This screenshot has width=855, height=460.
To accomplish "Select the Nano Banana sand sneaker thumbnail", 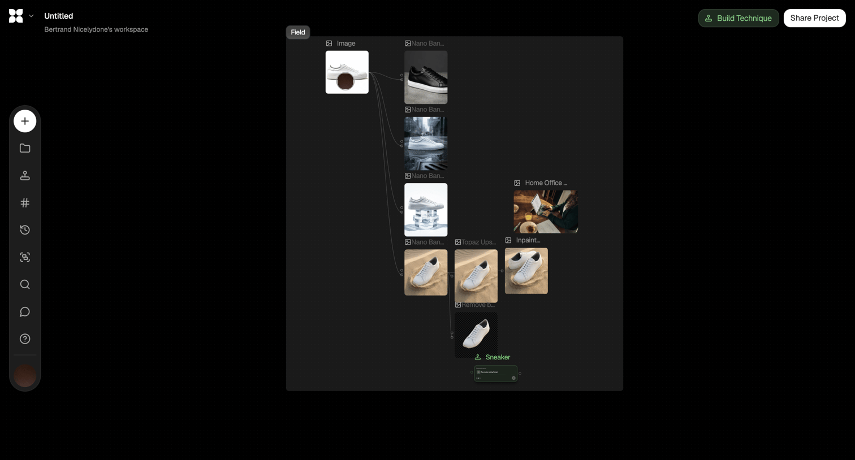I will coord(426,272).
